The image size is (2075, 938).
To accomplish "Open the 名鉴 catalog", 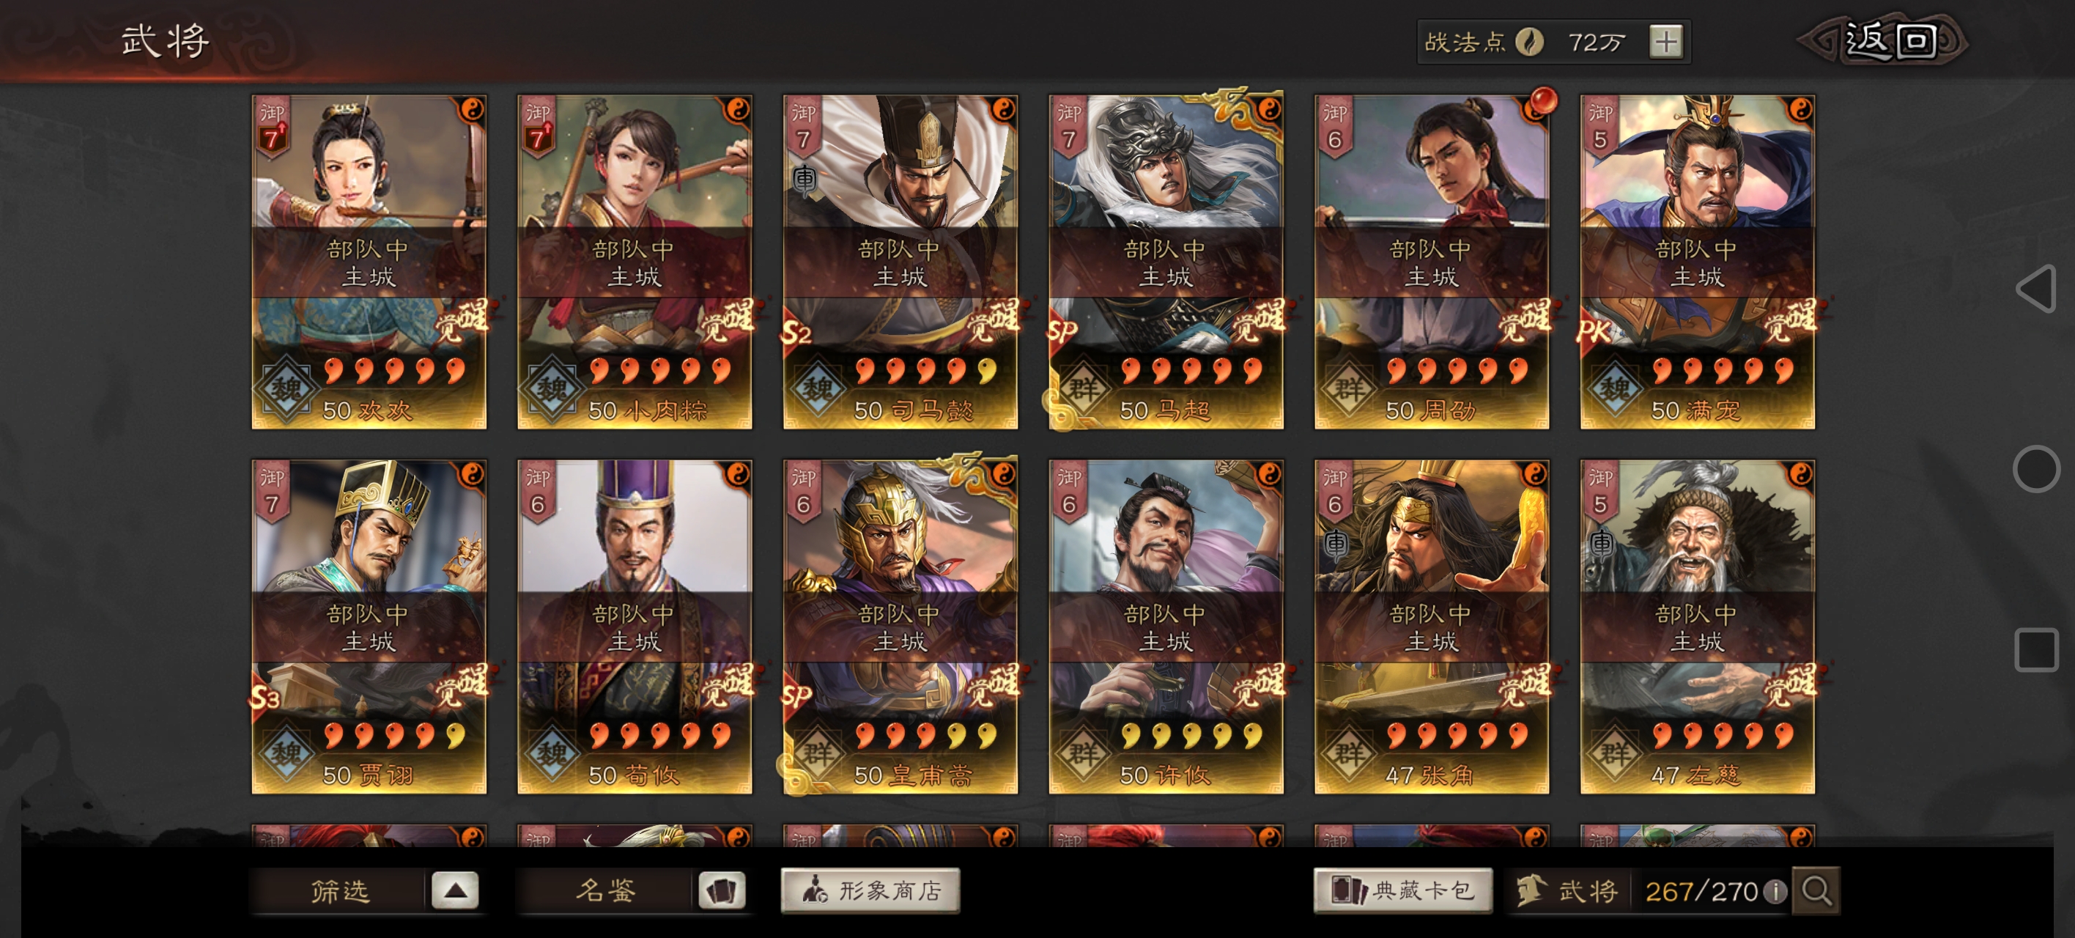I will 606,890.
